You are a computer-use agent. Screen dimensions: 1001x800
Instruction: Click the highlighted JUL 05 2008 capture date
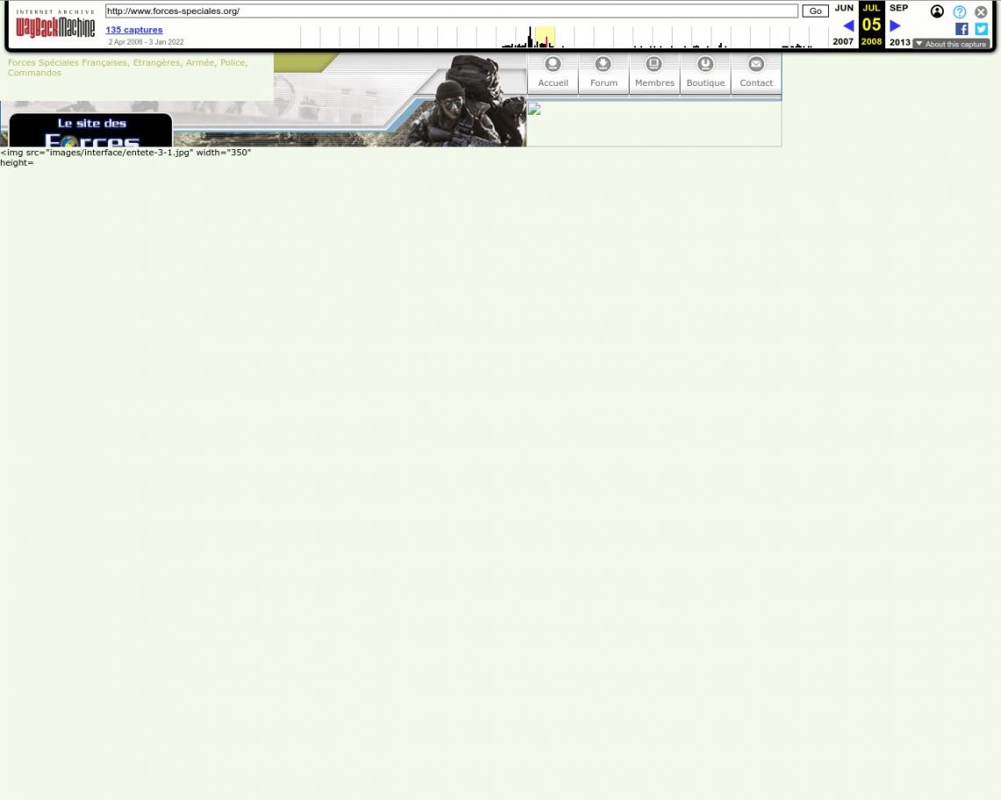pyautogui.click(x=871, y=25)
